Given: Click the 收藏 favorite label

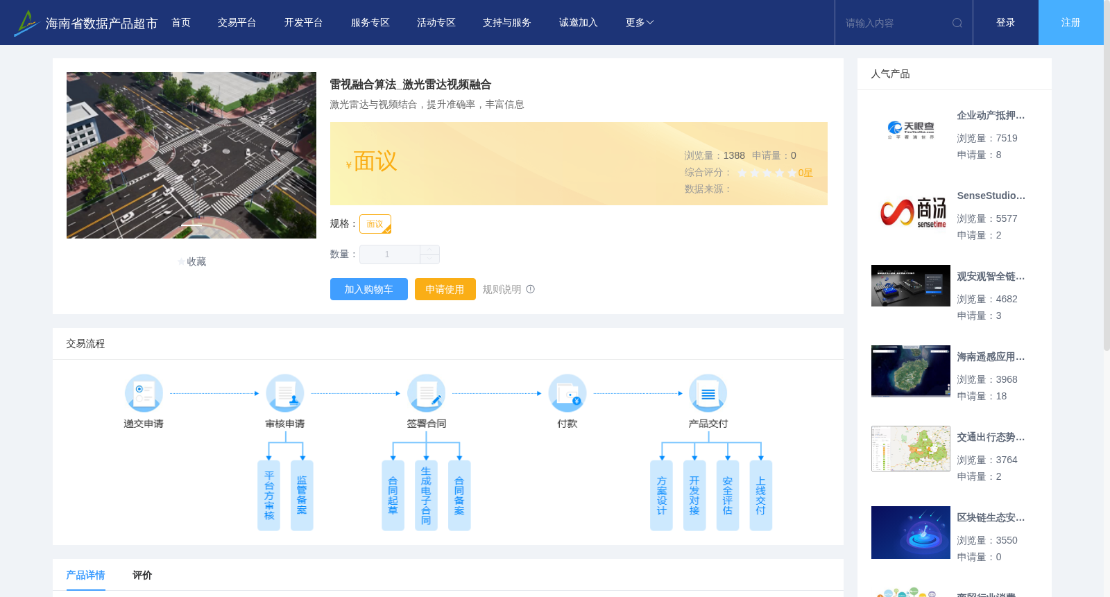Looking at the screenshot, I should pyautogui.click(x=196, y=261).
